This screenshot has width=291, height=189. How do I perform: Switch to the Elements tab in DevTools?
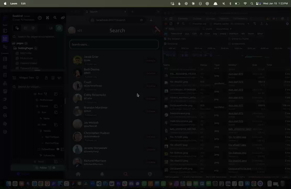(x=183, y=19)
